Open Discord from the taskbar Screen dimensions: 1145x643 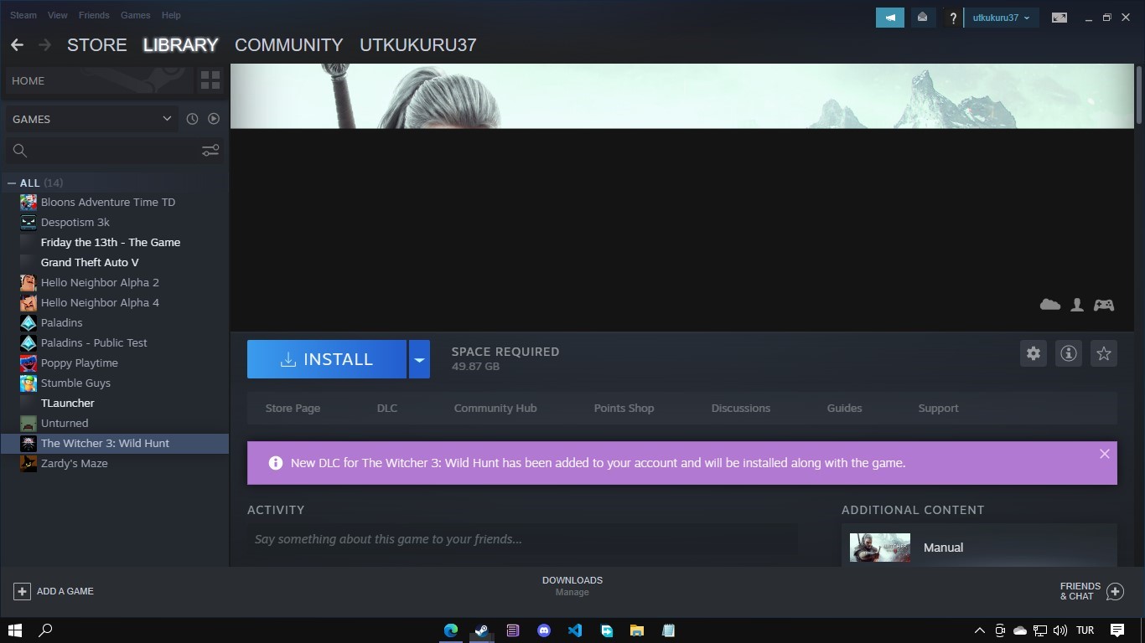click(x=544, y=630)
